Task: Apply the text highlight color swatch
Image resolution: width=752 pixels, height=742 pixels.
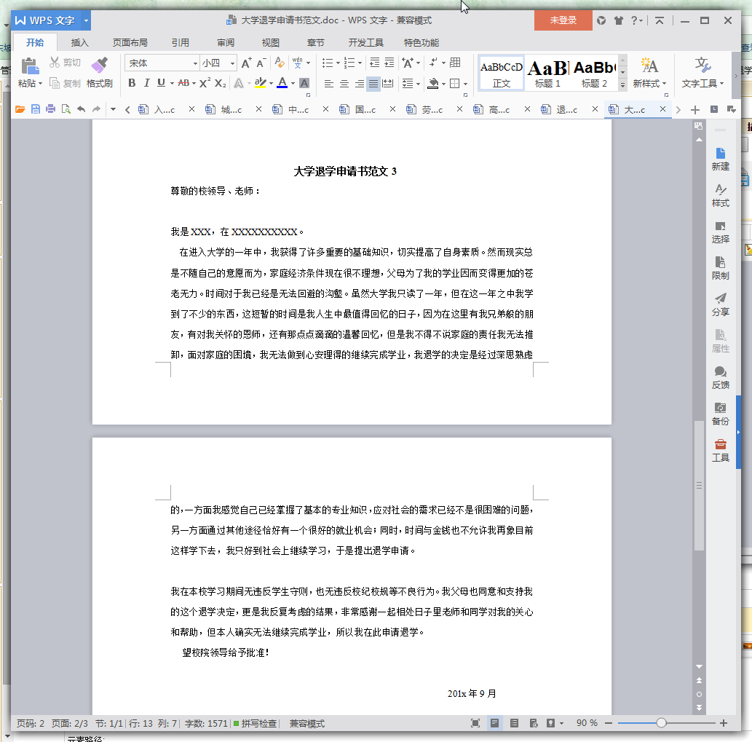Action: point(261,83)
